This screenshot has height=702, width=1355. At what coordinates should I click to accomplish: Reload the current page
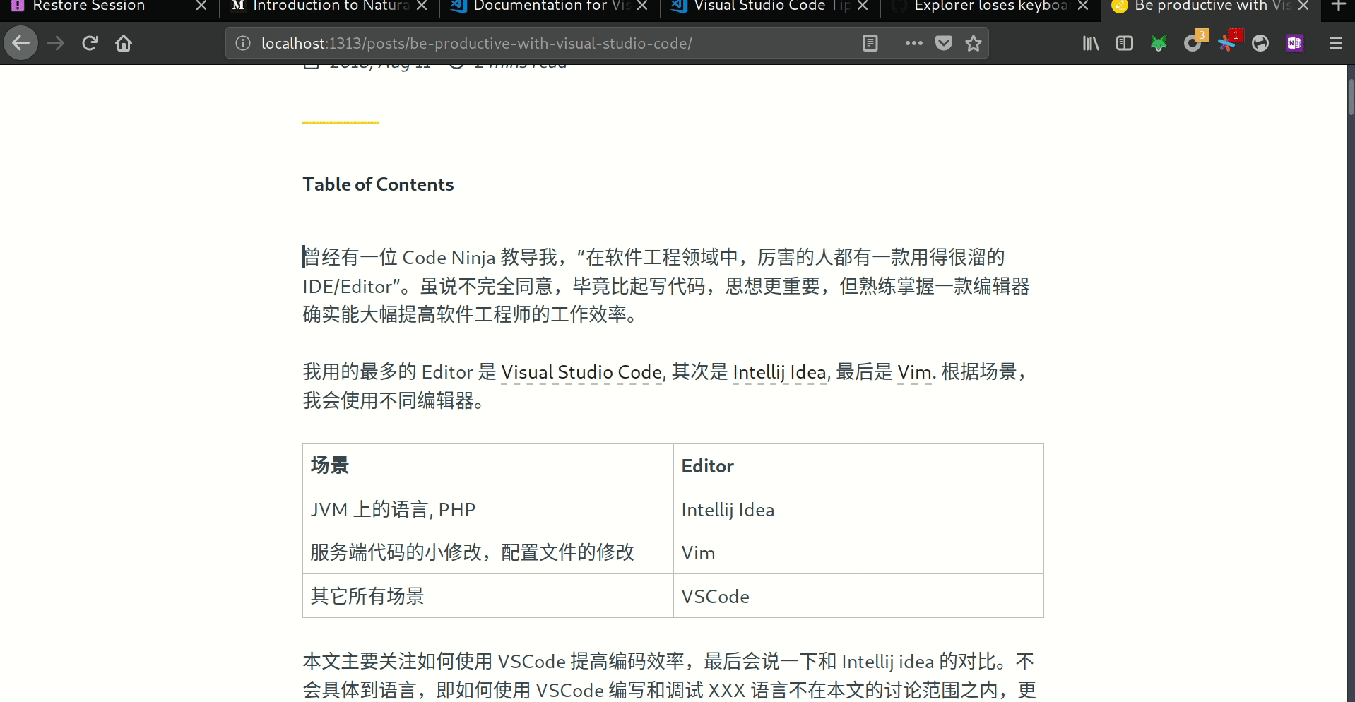(90, 43)
